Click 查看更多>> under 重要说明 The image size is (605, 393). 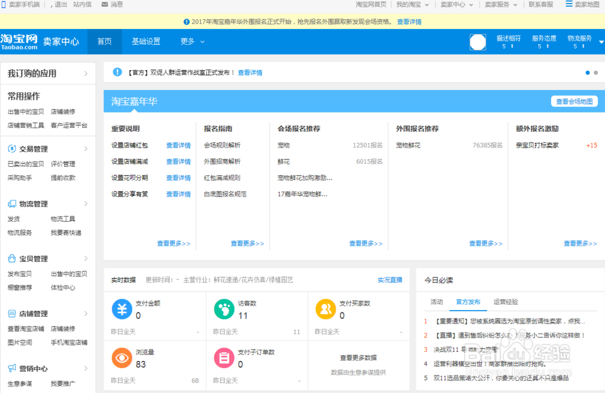coord(174,244)
